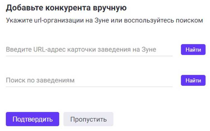Confirm with the Подтвердить button
Screen dimensions: 210x131
click(32, 119)
